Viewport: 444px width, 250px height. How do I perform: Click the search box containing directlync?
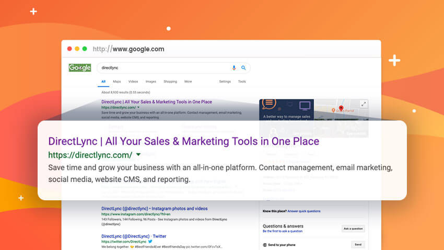162,68
